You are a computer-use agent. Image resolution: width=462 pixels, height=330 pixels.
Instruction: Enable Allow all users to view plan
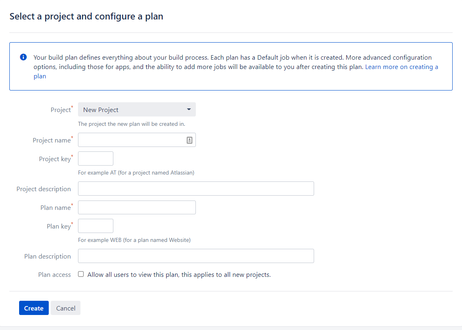(81, 274)
